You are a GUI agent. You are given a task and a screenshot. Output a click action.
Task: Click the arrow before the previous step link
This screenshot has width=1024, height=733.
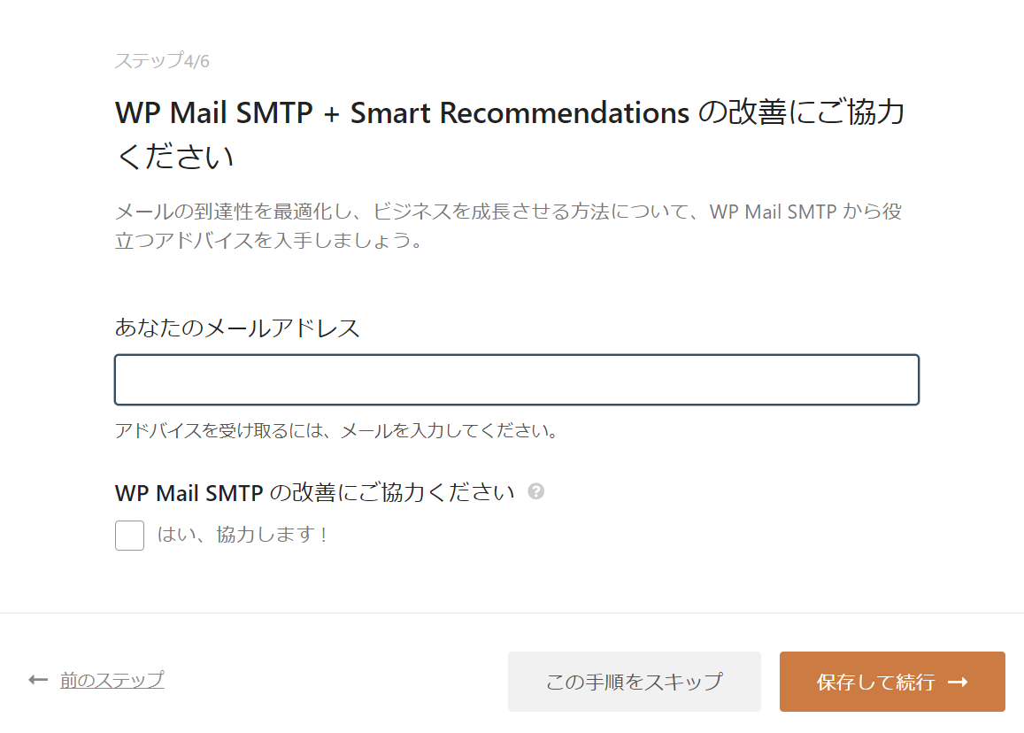37,677
